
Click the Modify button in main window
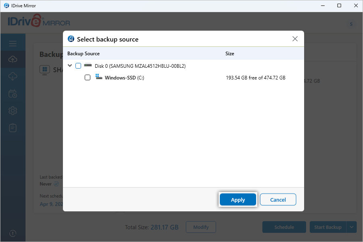coord(201,227)
